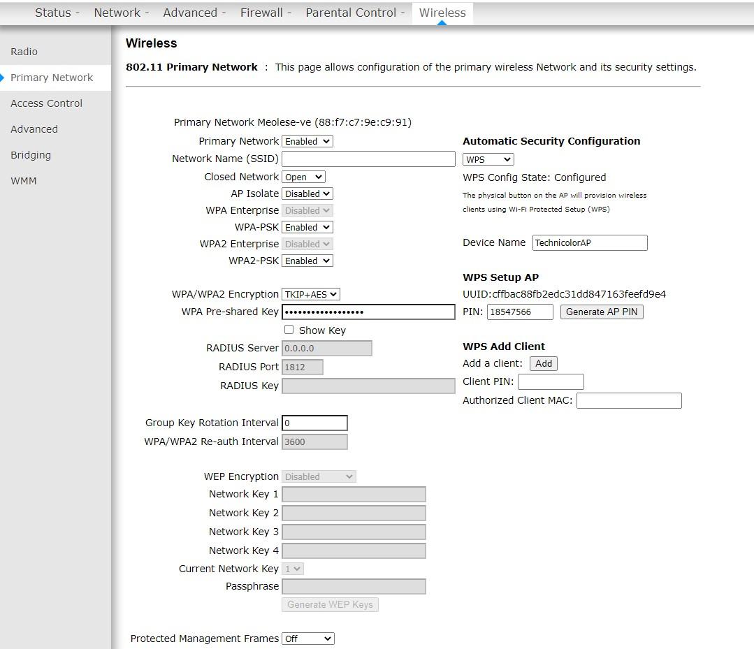
Task: Check the Show Key checkbox
Action: click(x=289, y=330)
